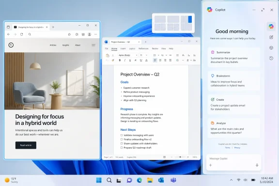
Task: Apply the red font color icon in Word
Action: click(x=146, y=61)
